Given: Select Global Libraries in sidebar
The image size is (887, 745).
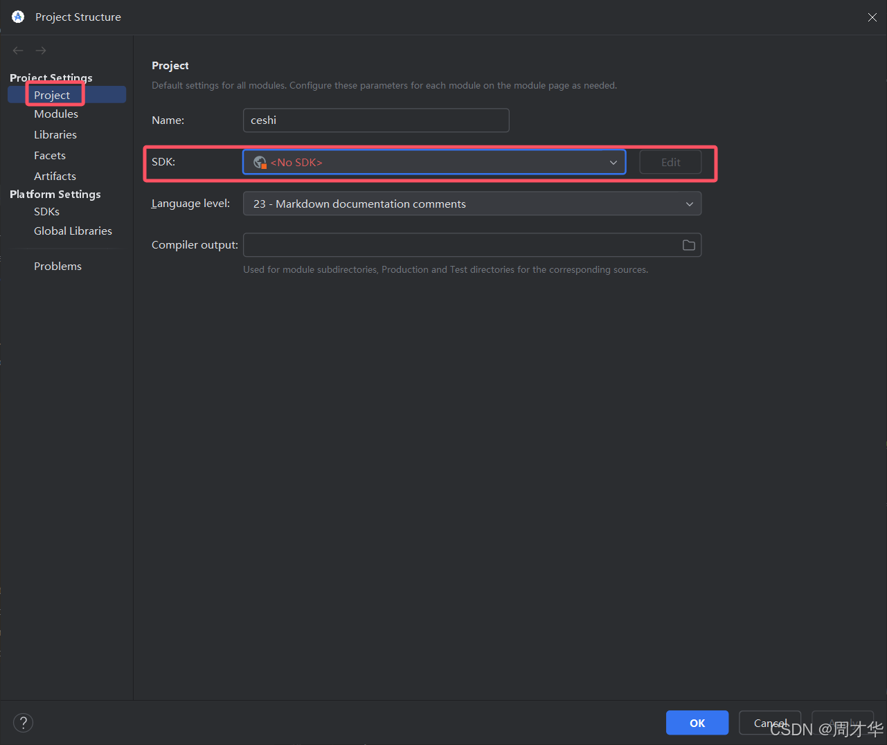Looking at the screenshot, I should point(73,231).
